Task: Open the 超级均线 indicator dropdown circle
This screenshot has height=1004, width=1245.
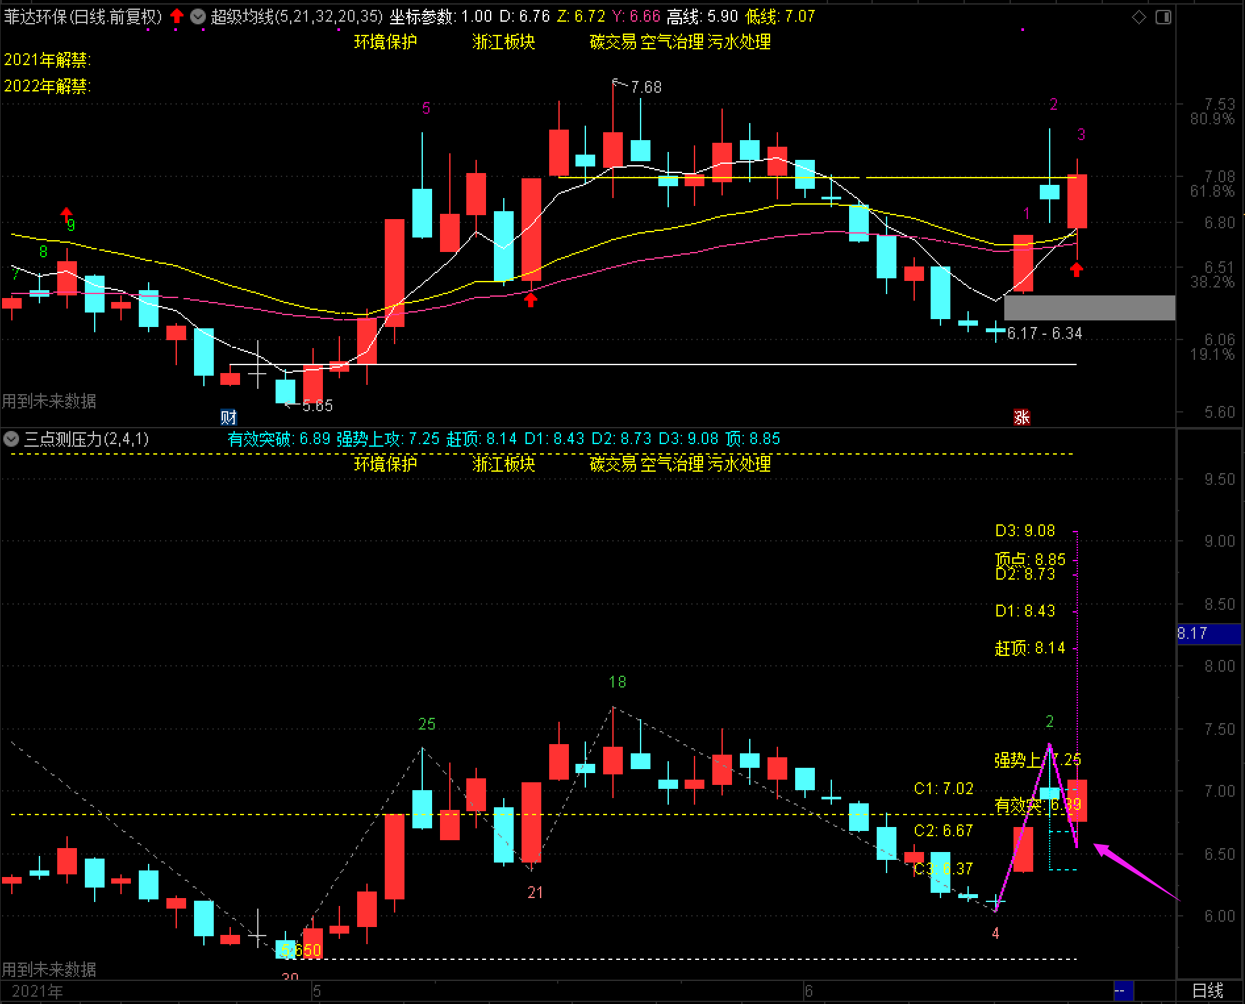Action: pos(198,16)
